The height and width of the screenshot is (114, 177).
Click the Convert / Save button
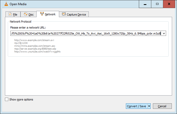click(137, 106)
